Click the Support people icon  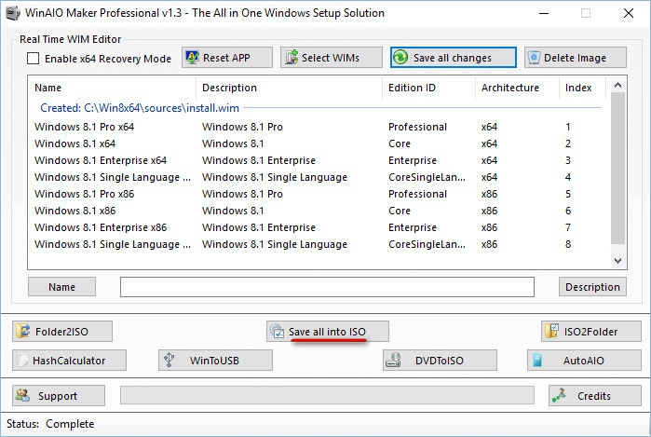[x=22, y=395]
